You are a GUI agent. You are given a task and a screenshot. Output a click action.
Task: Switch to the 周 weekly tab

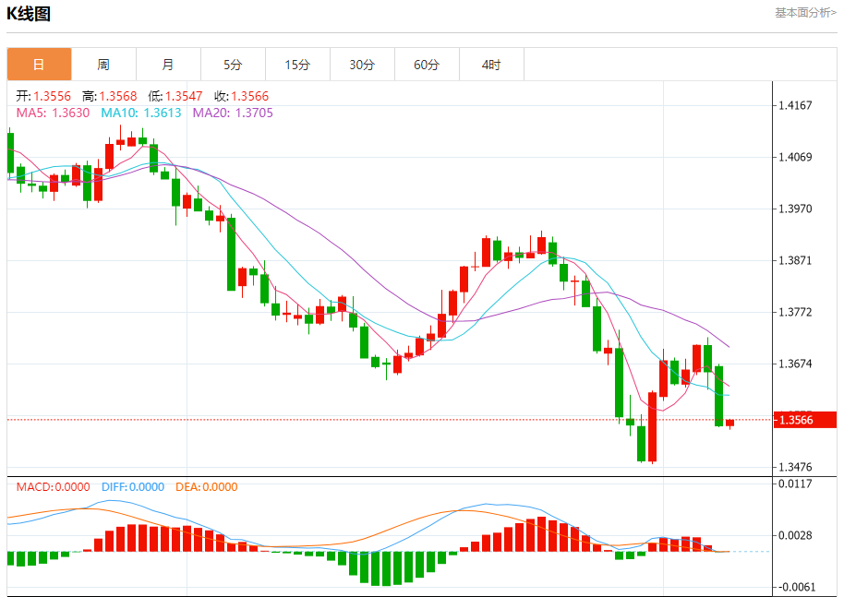pos(103,65)
